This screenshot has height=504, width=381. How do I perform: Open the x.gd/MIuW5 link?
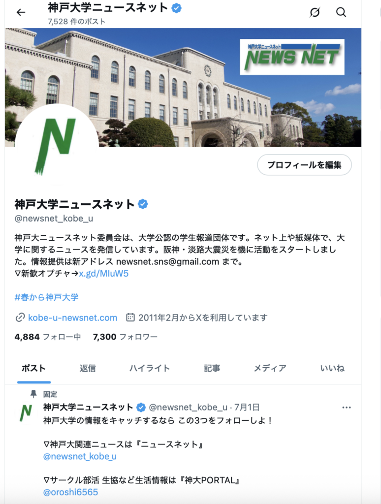103,274
